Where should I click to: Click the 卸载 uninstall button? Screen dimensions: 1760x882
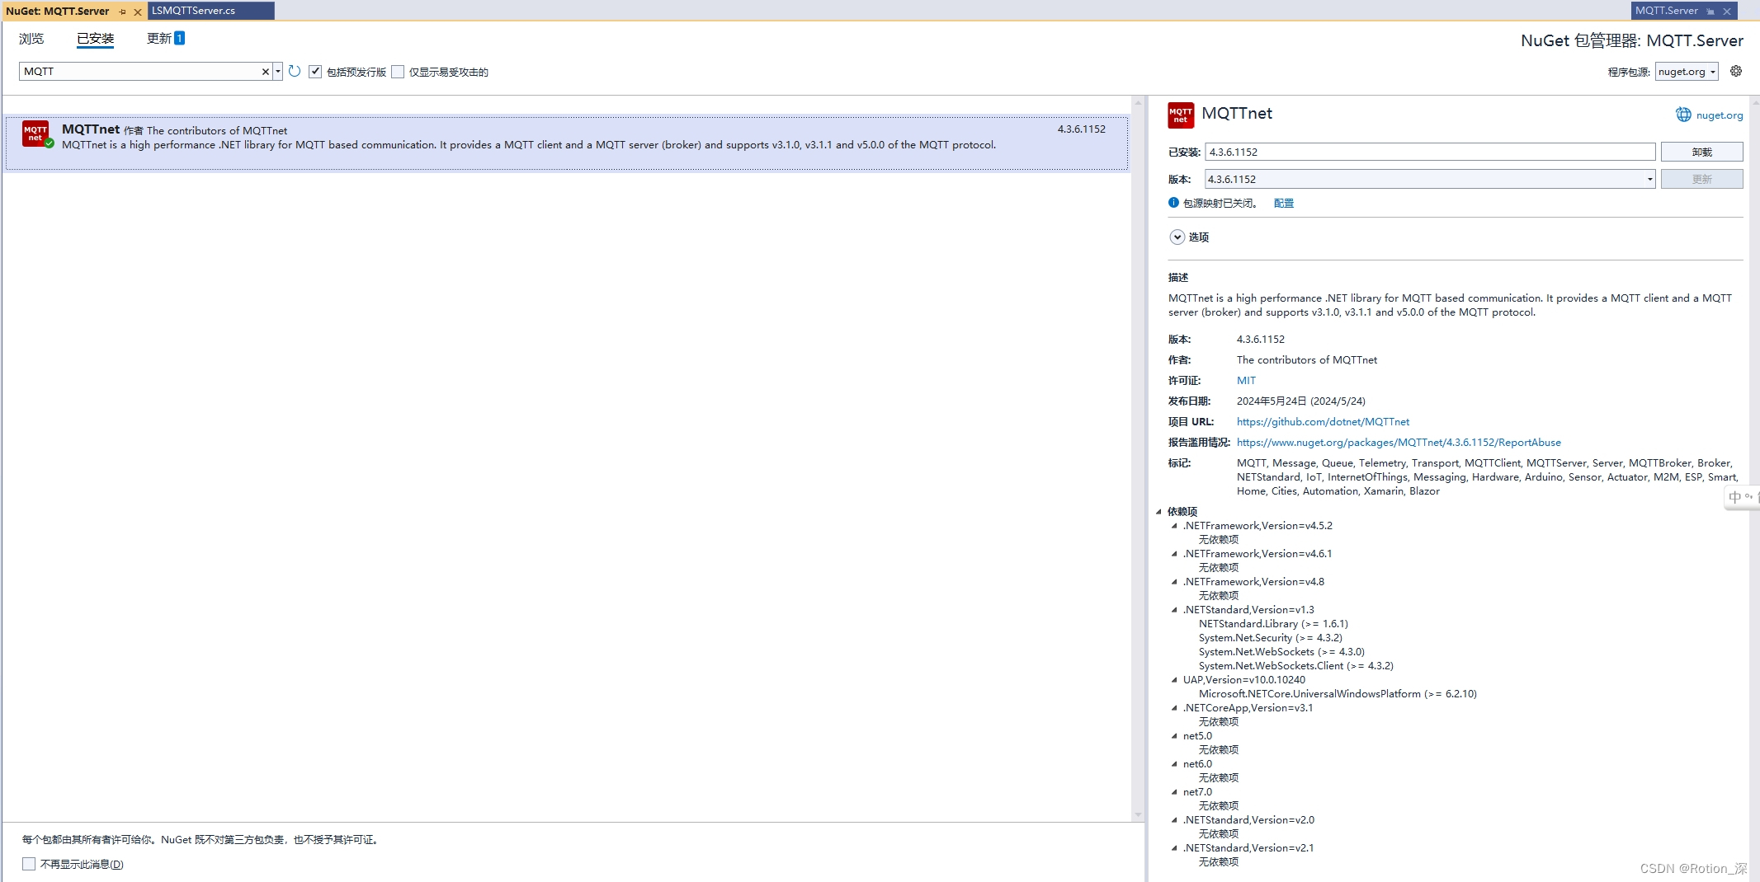1702,152
